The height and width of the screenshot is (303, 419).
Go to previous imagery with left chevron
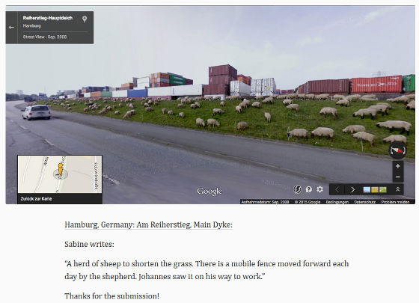pyautogui.click(x=337, y=190)
